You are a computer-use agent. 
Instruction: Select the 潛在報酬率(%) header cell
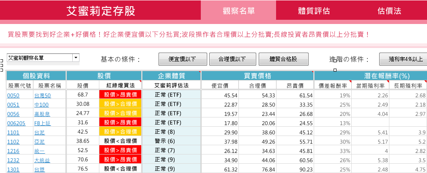(x=371, y=76)
